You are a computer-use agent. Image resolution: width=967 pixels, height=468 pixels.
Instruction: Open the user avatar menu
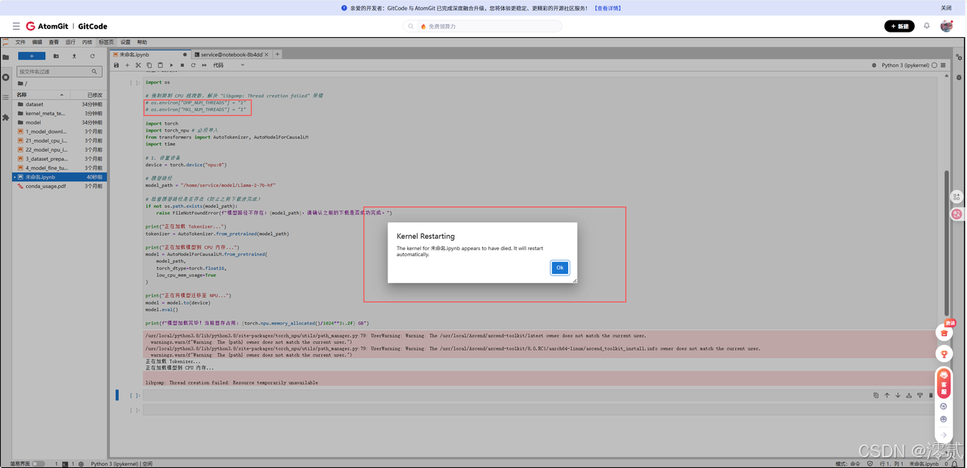(x=947, y=26)
